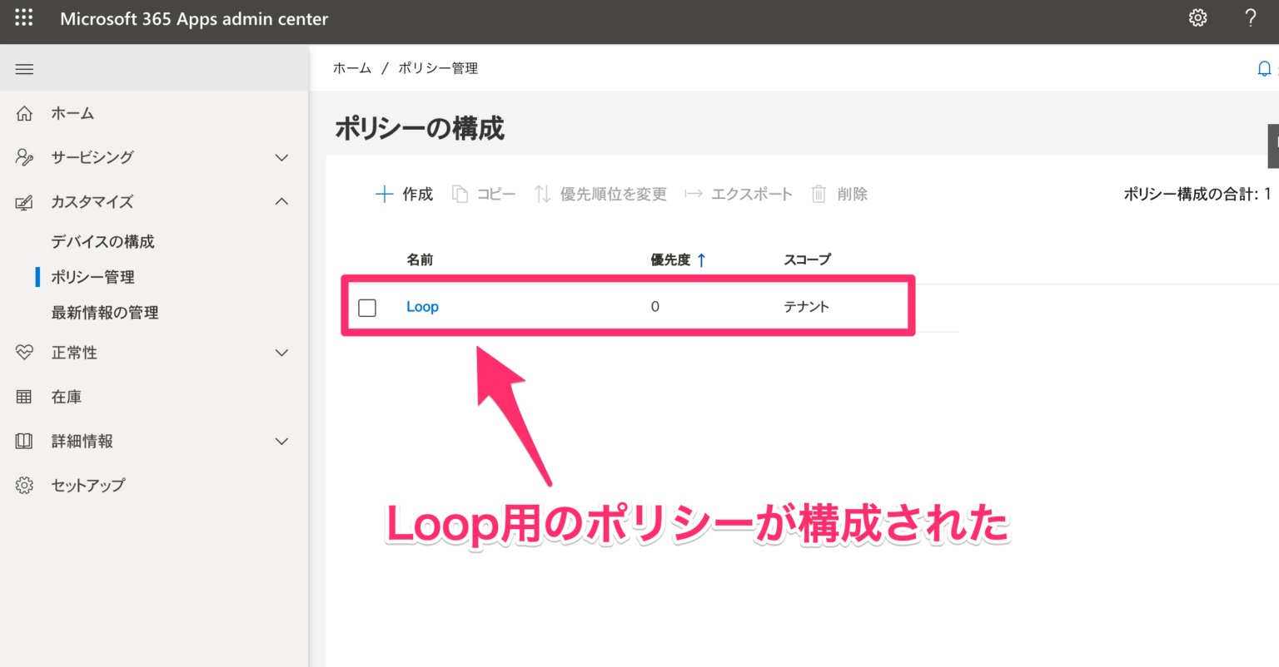Screen dimensions: 1279x667
Task: Open the Microsoft 365 app launcher grid
Action: tap(22, 17)
